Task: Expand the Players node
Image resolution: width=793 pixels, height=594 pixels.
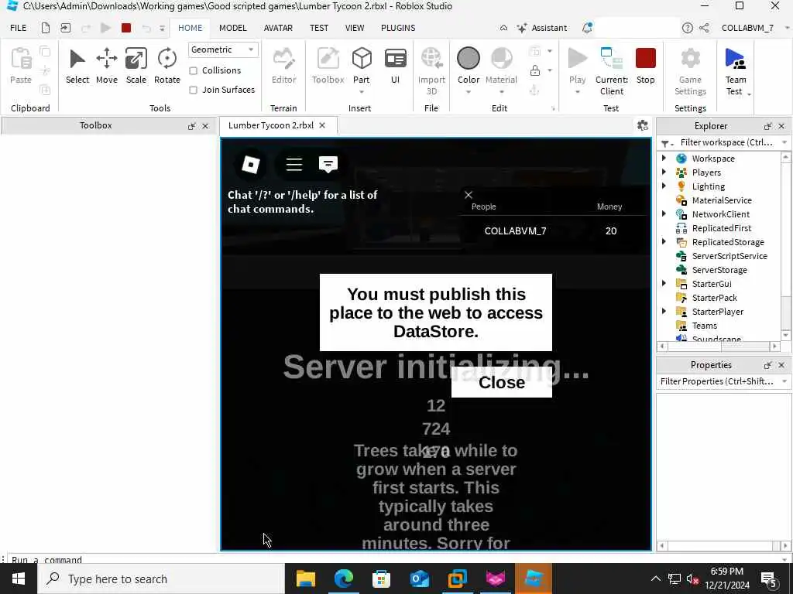Action: click(664, 172)
